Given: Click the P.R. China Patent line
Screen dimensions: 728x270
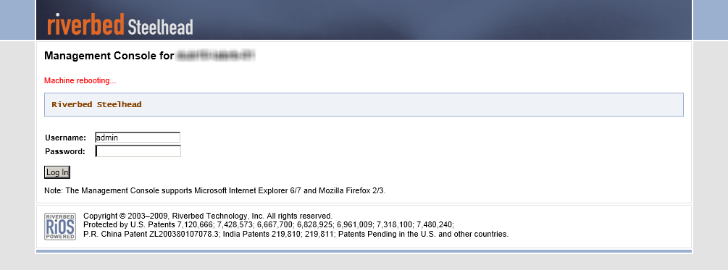Looking at the screenshot, I should (296, 235).
